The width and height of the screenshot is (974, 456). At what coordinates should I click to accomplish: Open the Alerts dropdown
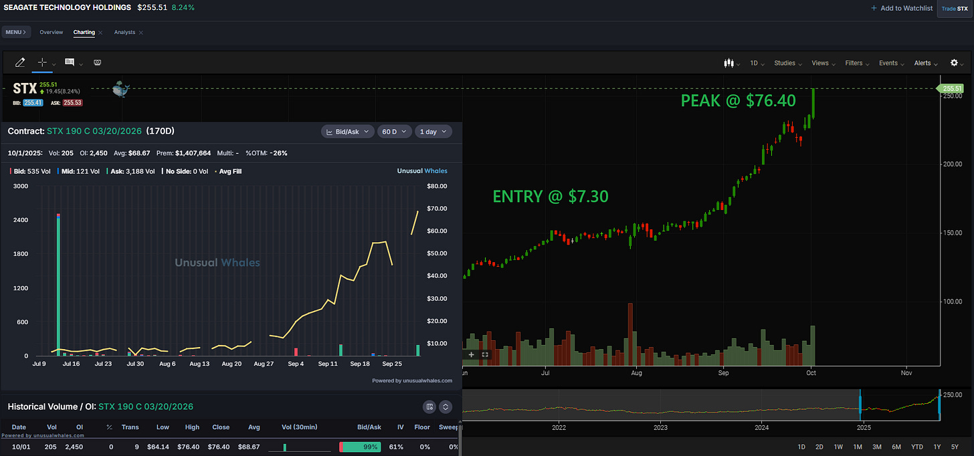coord(926,63)
